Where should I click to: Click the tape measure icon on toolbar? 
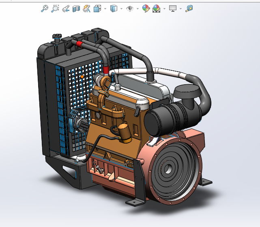tap(189, 8)
